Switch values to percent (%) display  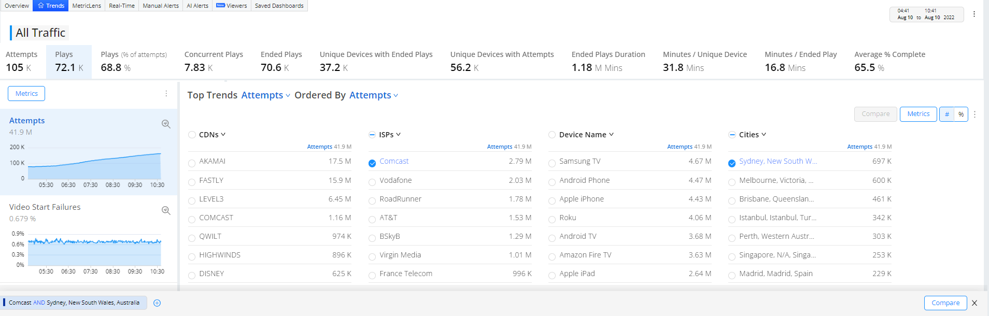tap(961, 114)
